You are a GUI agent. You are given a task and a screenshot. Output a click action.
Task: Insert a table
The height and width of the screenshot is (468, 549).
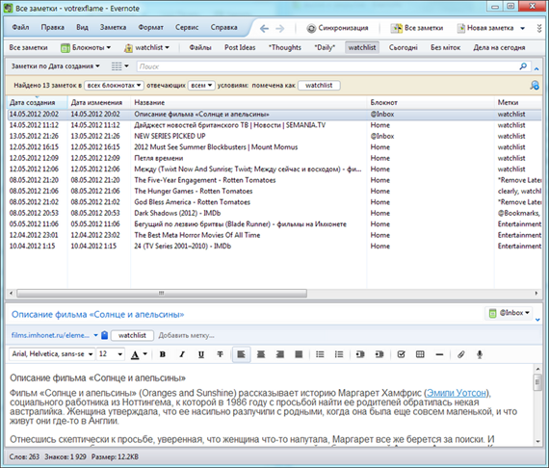coord(420,354)
